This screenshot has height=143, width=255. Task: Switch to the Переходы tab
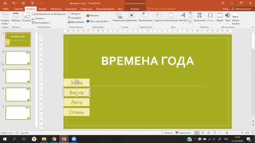[56, 9]
